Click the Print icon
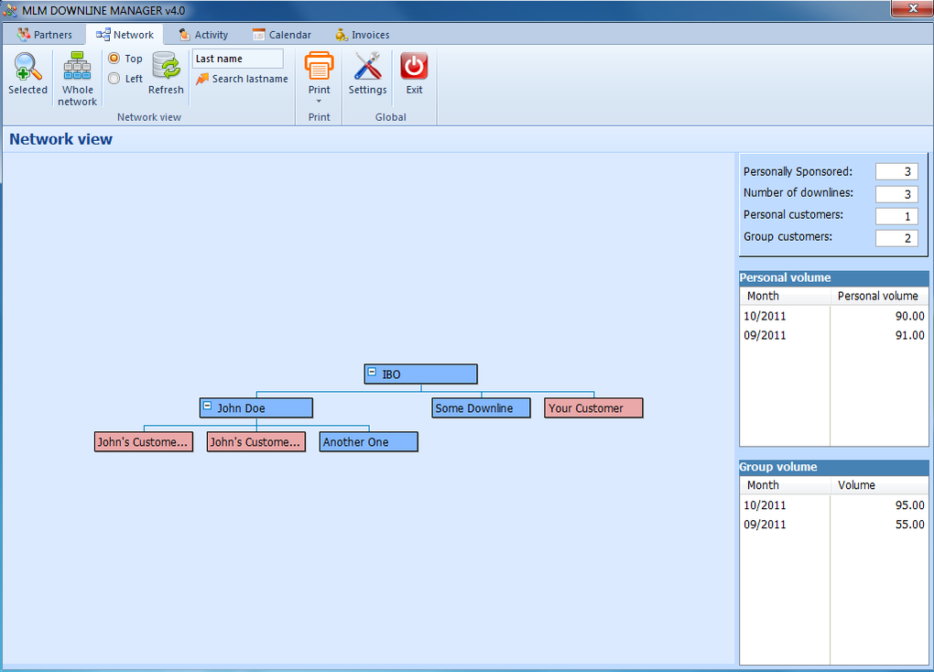Screen dimensions: 934x672 (319, 66)
